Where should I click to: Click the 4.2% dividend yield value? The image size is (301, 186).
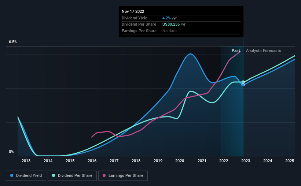pyautogui.click(x=166, y=18)
